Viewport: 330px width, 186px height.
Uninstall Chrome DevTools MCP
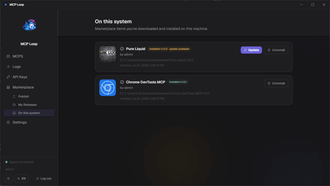(276, 83)
